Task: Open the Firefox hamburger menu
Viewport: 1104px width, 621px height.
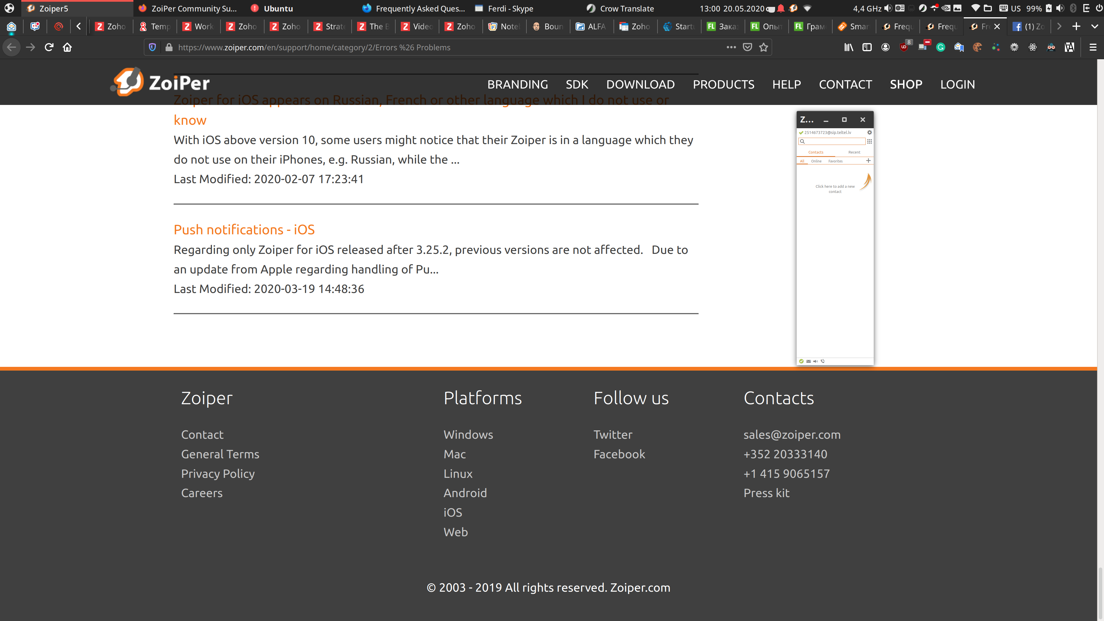Action: [1093, 47]
